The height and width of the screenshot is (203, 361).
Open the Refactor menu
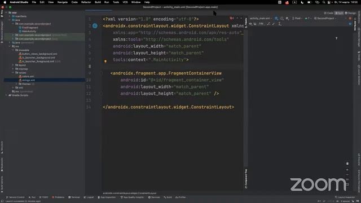(86, 2)
